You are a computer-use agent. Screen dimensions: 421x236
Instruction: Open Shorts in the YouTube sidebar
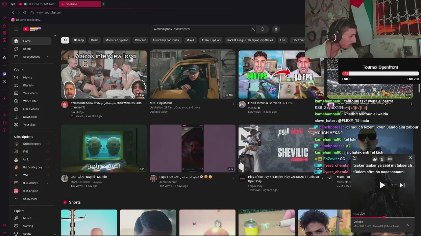coord(32,49)
